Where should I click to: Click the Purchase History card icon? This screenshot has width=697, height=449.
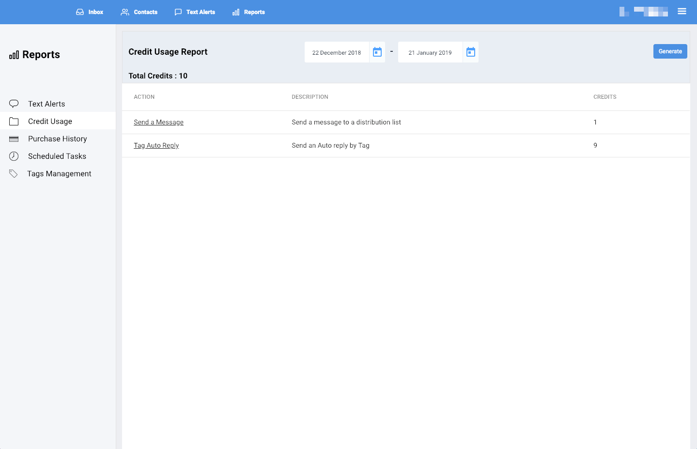(14, 139)
